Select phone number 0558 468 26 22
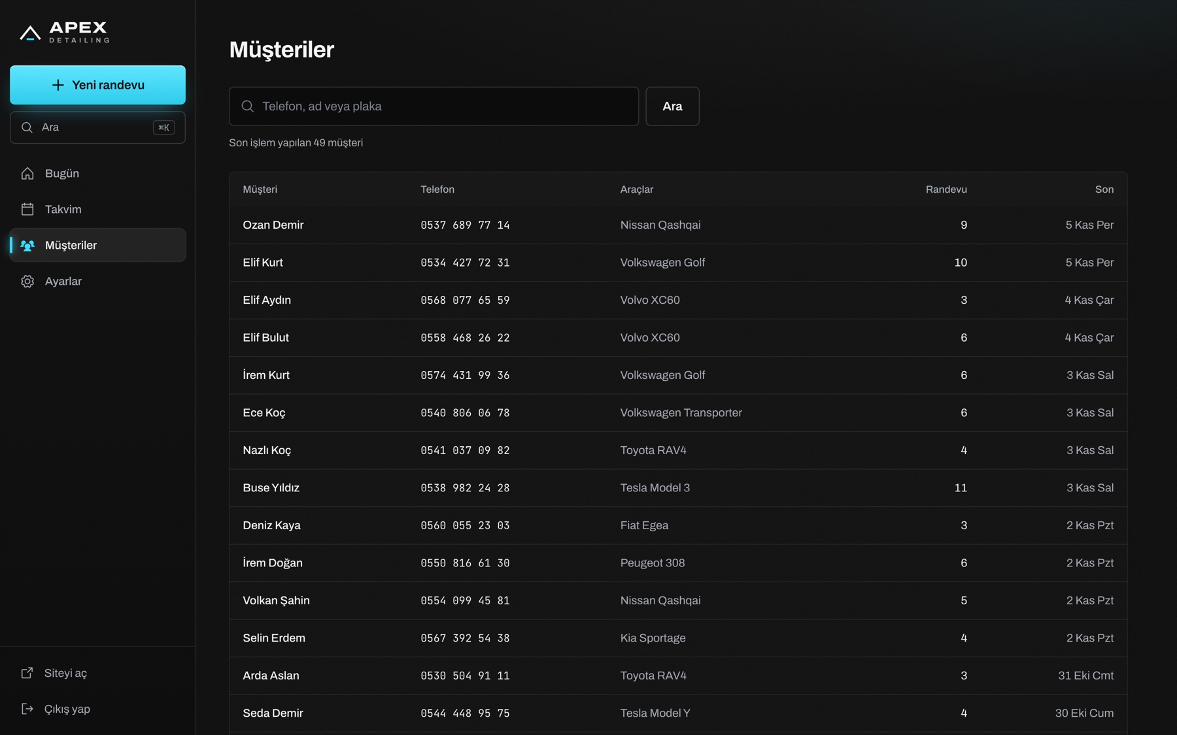Screen dimensions: 1177x735 click(465, 338)
